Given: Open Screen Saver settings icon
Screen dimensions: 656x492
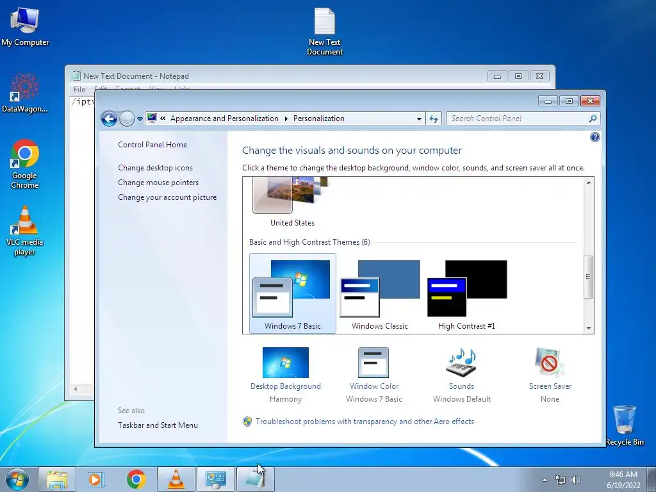Looking at the screenshot, I should click(549, 363).
